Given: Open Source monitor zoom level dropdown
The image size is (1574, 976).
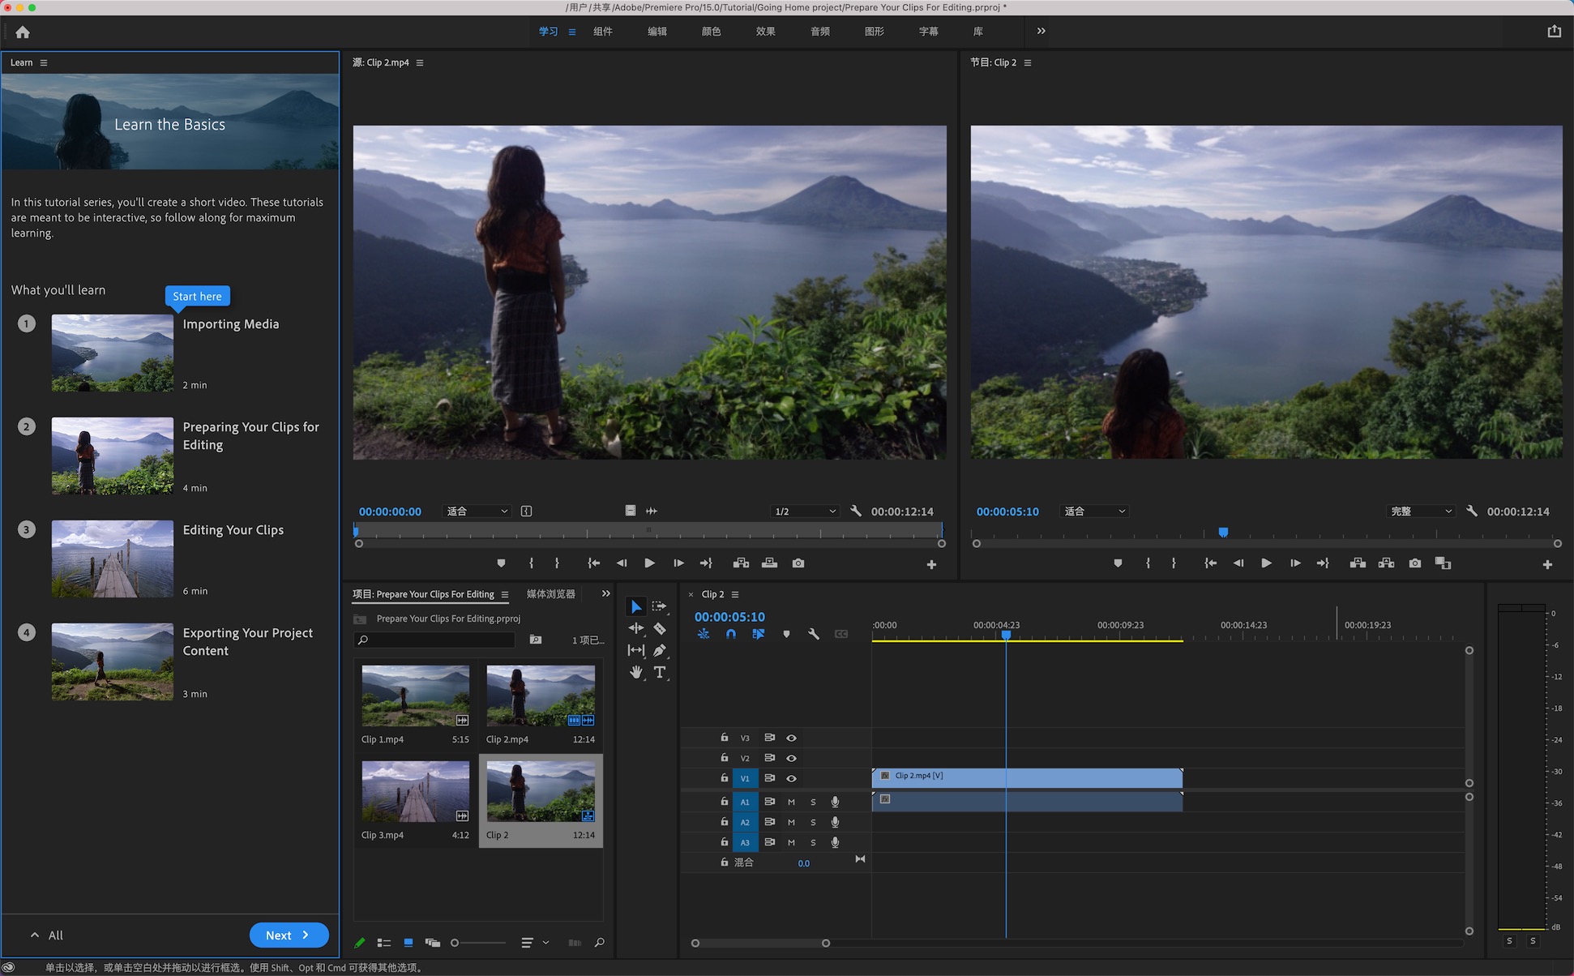Looking at the screenshot, I should pos(477,512).
